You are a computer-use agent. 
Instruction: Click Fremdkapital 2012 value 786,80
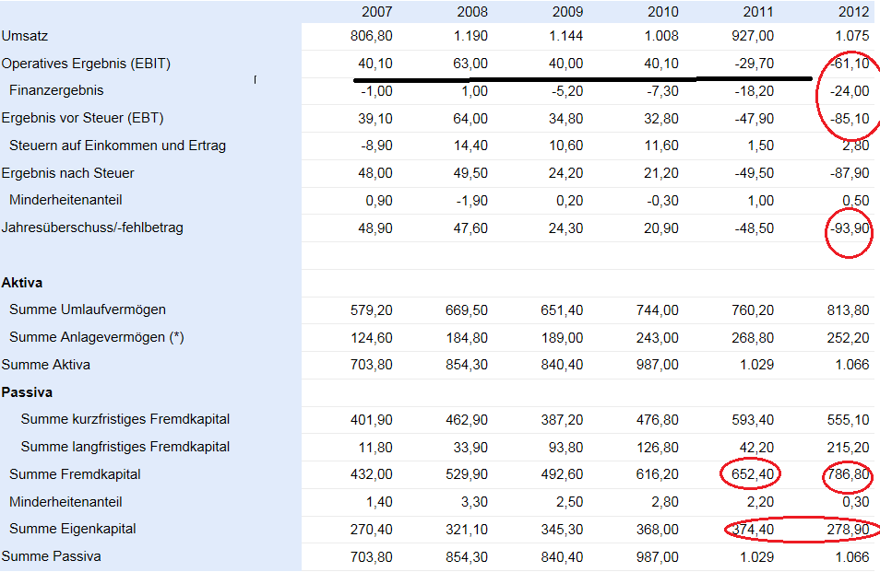pos(848,475)
